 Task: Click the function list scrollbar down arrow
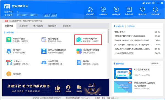click(108, 78)
